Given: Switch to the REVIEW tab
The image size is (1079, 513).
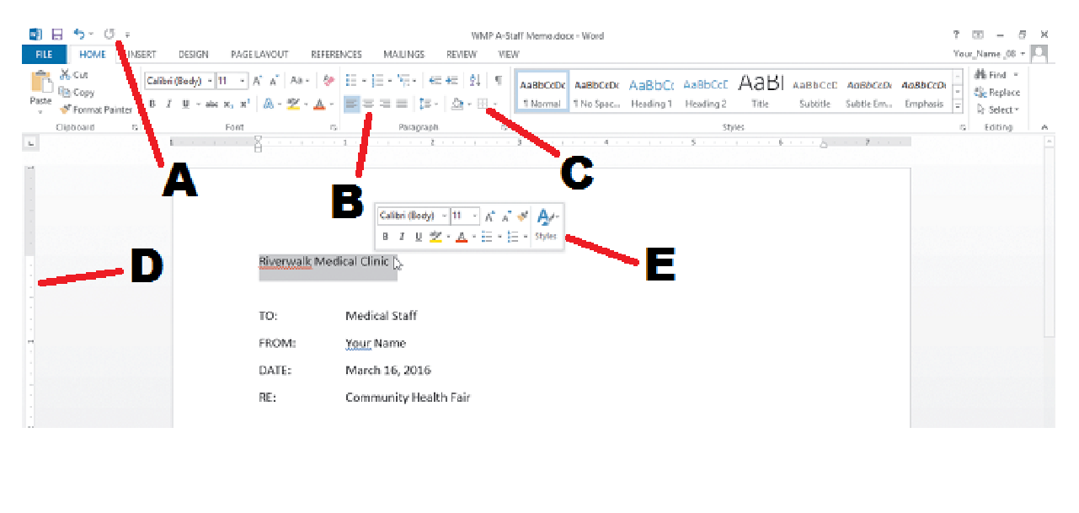Looking at the screenshot, I should (462, 54).
